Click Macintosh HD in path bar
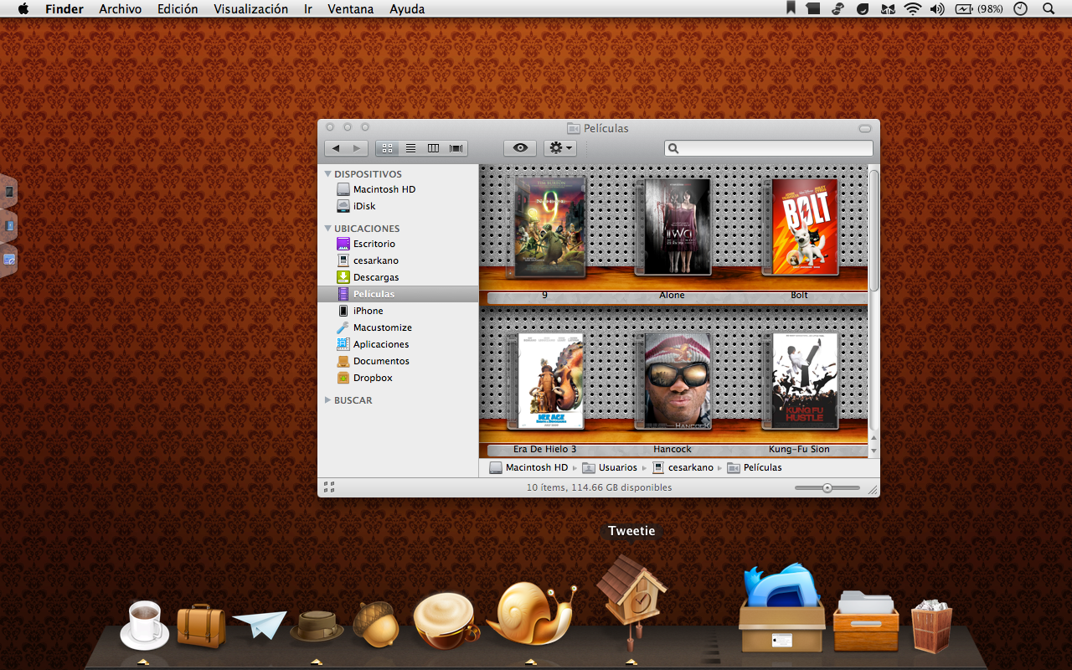Viewport: 1072px width, 670px height. (x=528, y=467)
